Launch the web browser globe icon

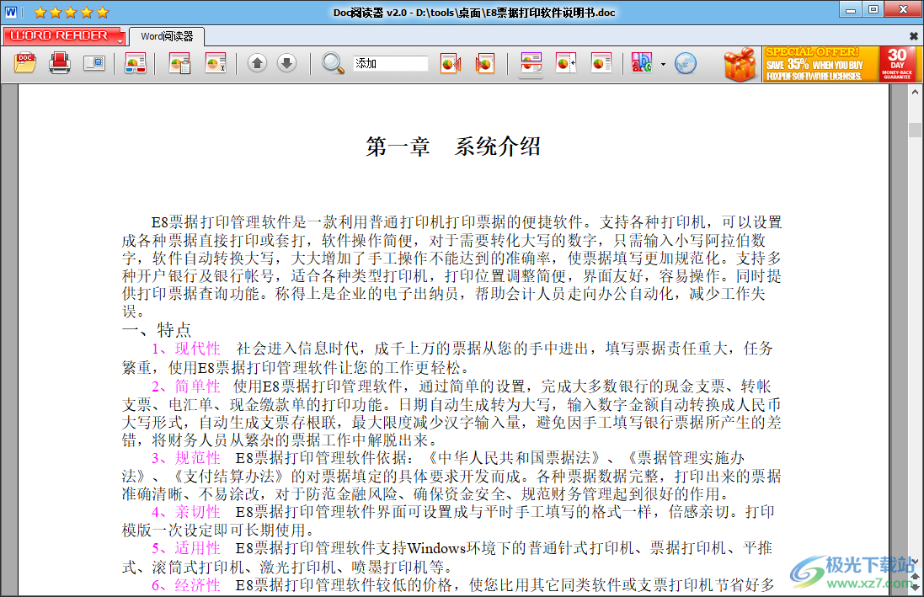(685, 63)
